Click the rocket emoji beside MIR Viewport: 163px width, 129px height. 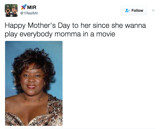[x=24, y=7]
